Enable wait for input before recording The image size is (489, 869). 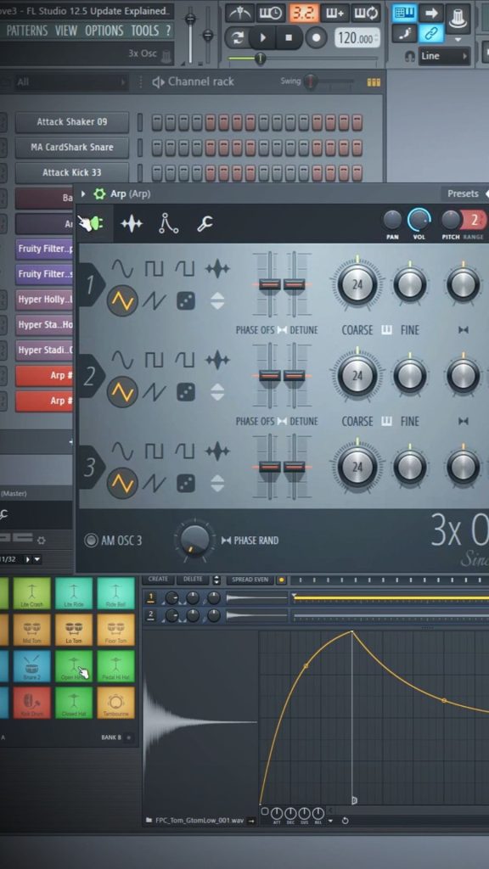click(x=271, y=12)
